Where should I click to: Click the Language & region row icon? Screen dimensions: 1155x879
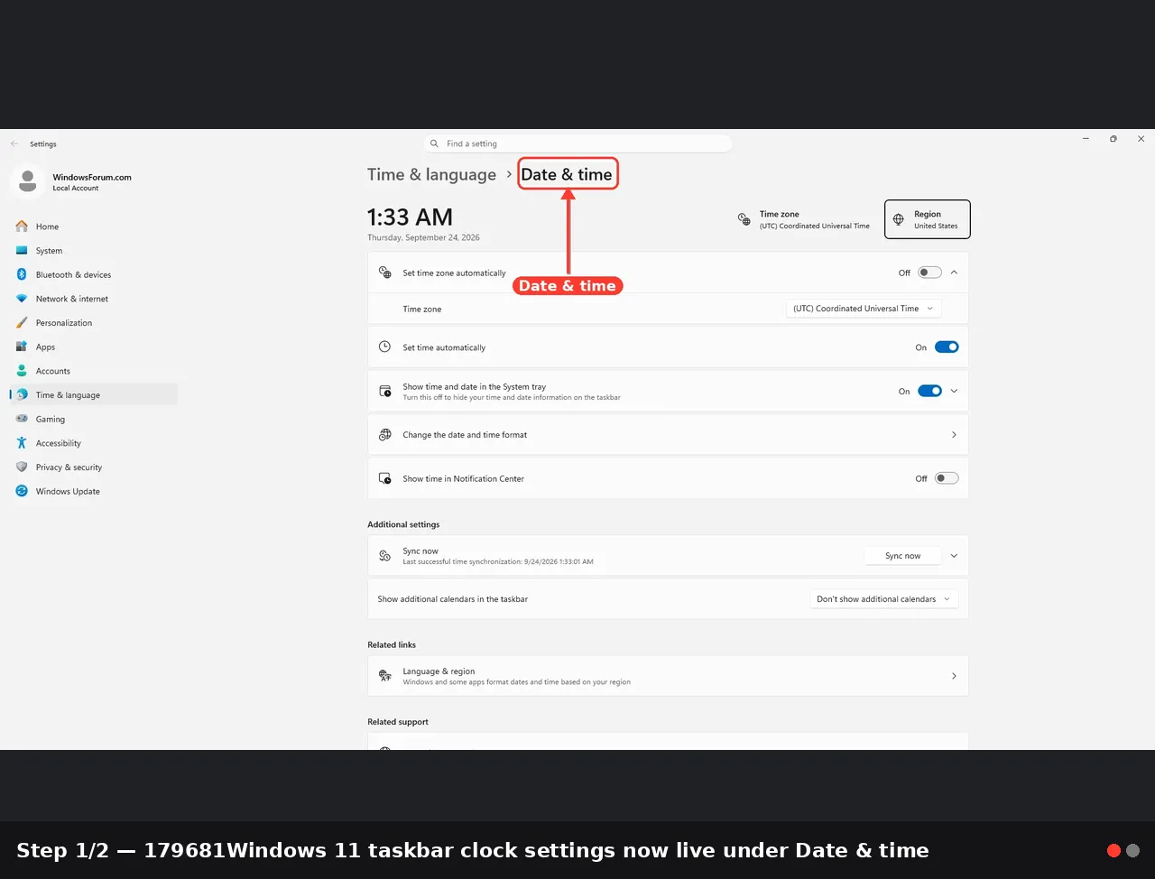point(385,676)
